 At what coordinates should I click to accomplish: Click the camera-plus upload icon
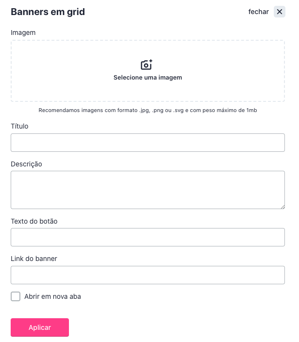coord(147,65)
